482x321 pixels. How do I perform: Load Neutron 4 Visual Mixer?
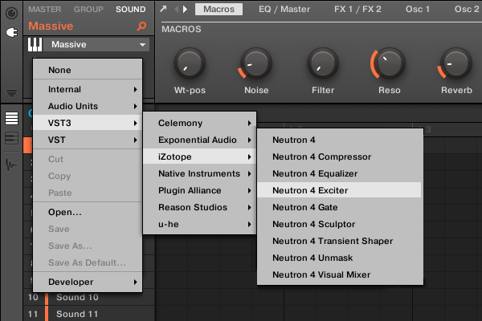tap(340, 274)
